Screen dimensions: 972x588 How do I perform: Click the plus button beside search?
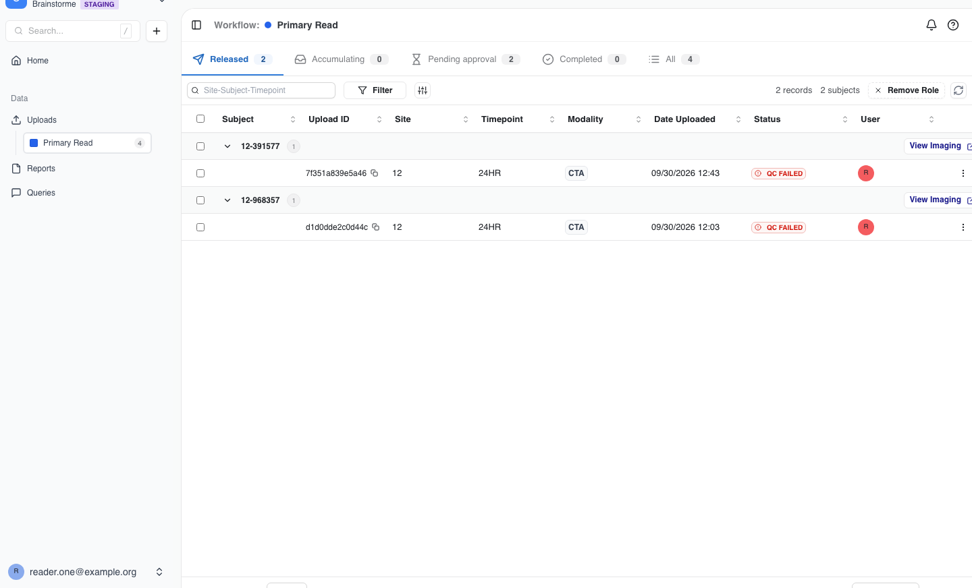[x=157, y=31]
